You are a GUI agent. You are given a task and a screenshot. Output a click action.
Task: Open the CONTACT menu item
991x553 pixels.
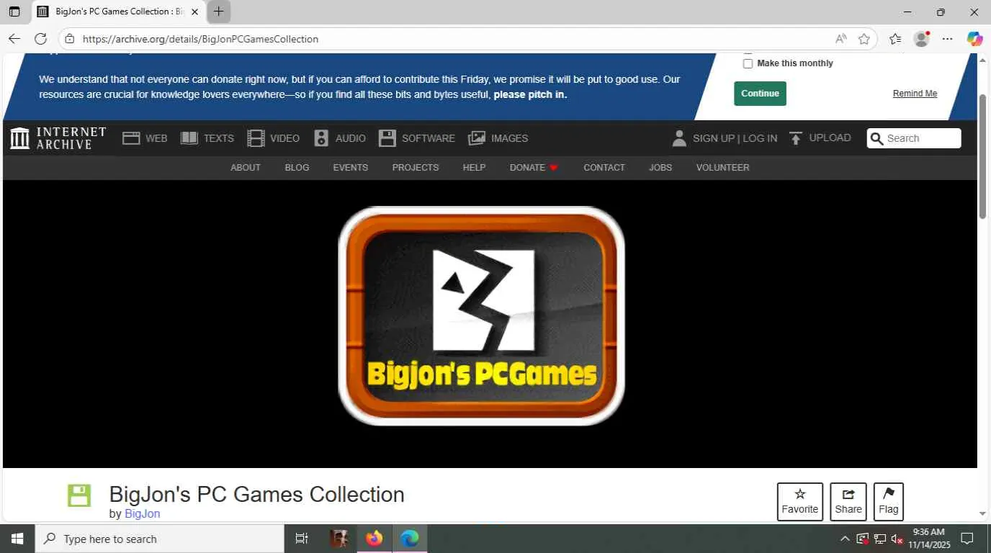click(x=604, y=167)
